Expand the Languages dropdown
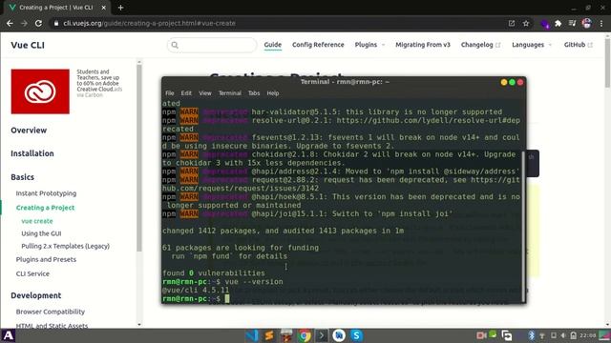 coord(532,45)
